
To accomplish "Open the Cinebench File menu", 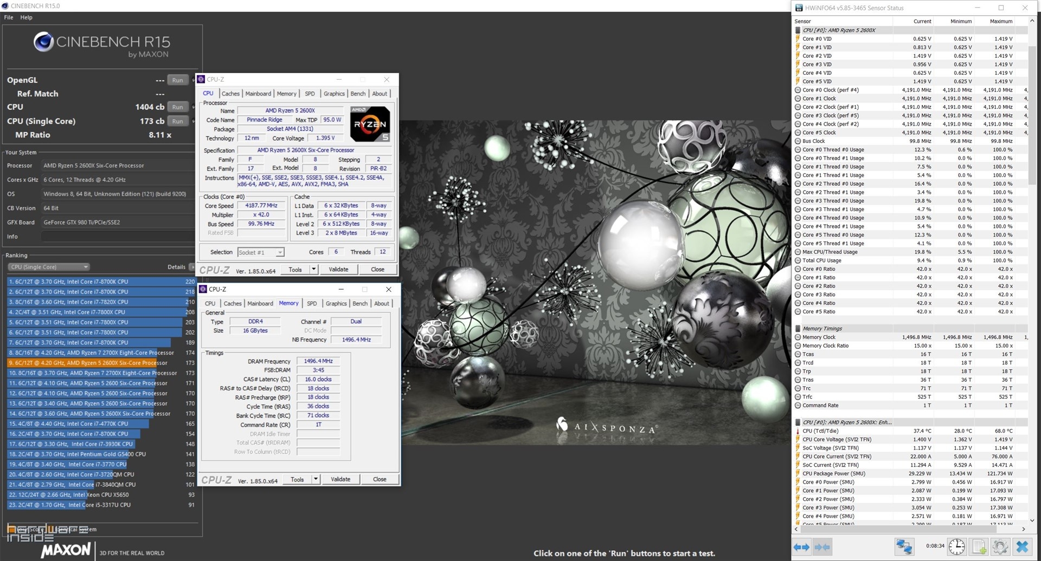I will click(9, 17).
